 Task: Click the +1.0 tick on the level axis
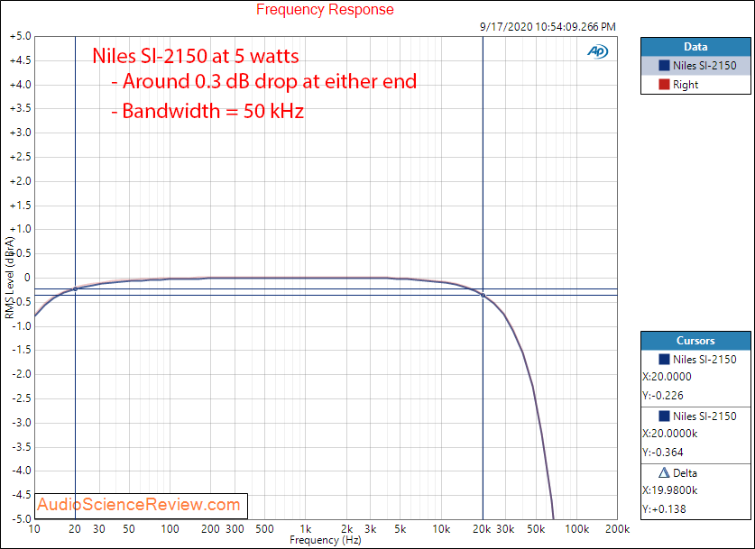tap(20, 230)
